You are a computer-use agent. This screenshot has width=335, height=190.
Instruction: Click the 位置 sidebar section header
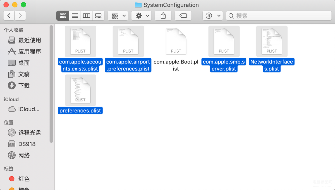click(9, 123)
